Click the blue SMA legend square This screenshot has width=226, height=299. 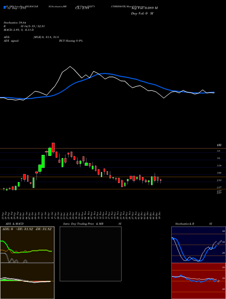pos(5,8)
